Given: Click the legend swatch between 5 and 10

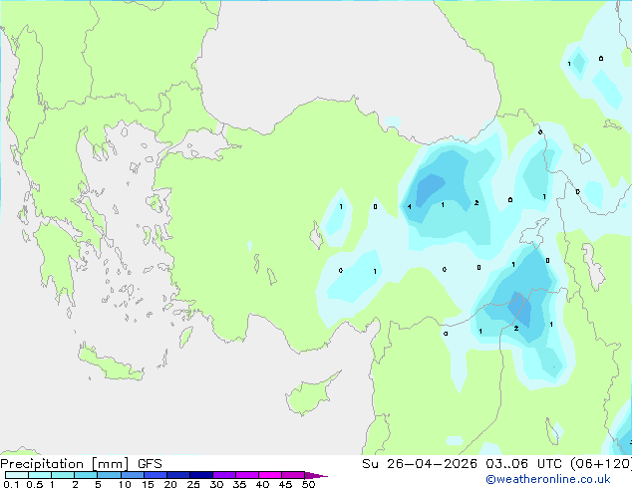Looking at the screenshot, I should click(109, 475).
